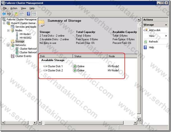Screen dimensions: 171x132
Task: Open the View menu in menu bar
Action: click(x=24, y=8)
